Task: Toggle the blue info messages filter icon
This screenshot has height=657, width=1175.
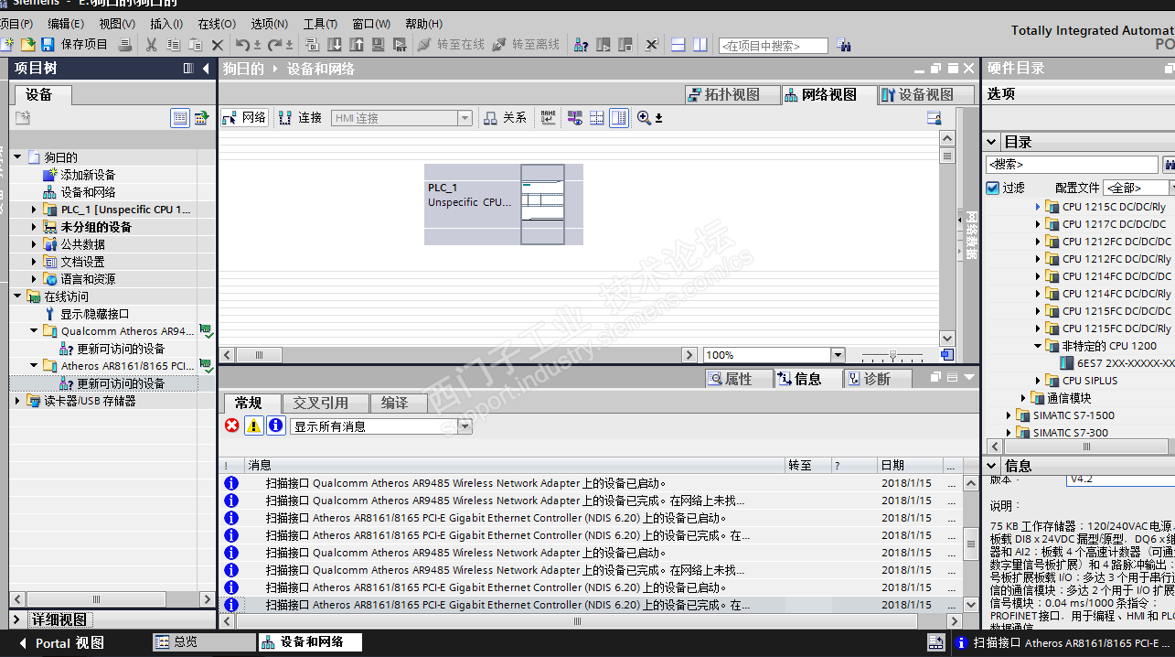Action: click(275, 425)
